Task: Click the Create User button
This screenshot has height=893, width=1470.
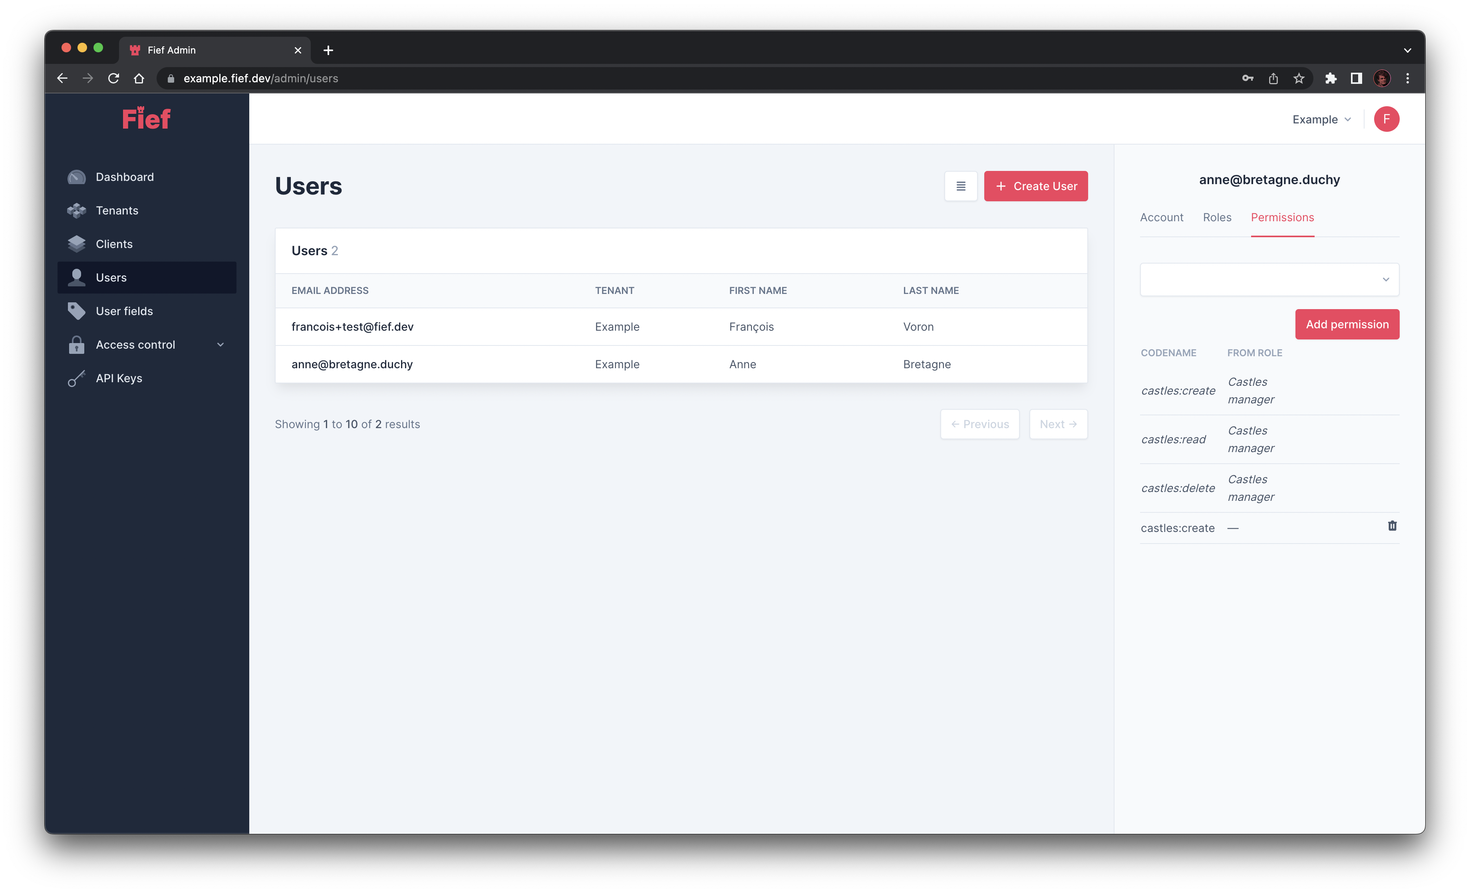Action: tap(1036, 186)
